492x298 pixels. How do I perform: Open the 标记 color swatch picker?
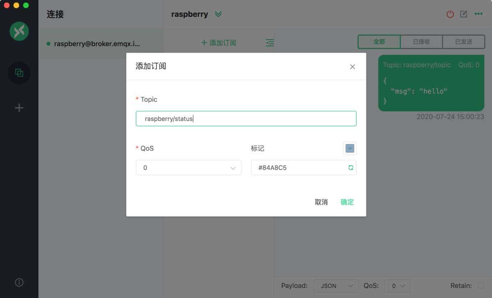350,148
